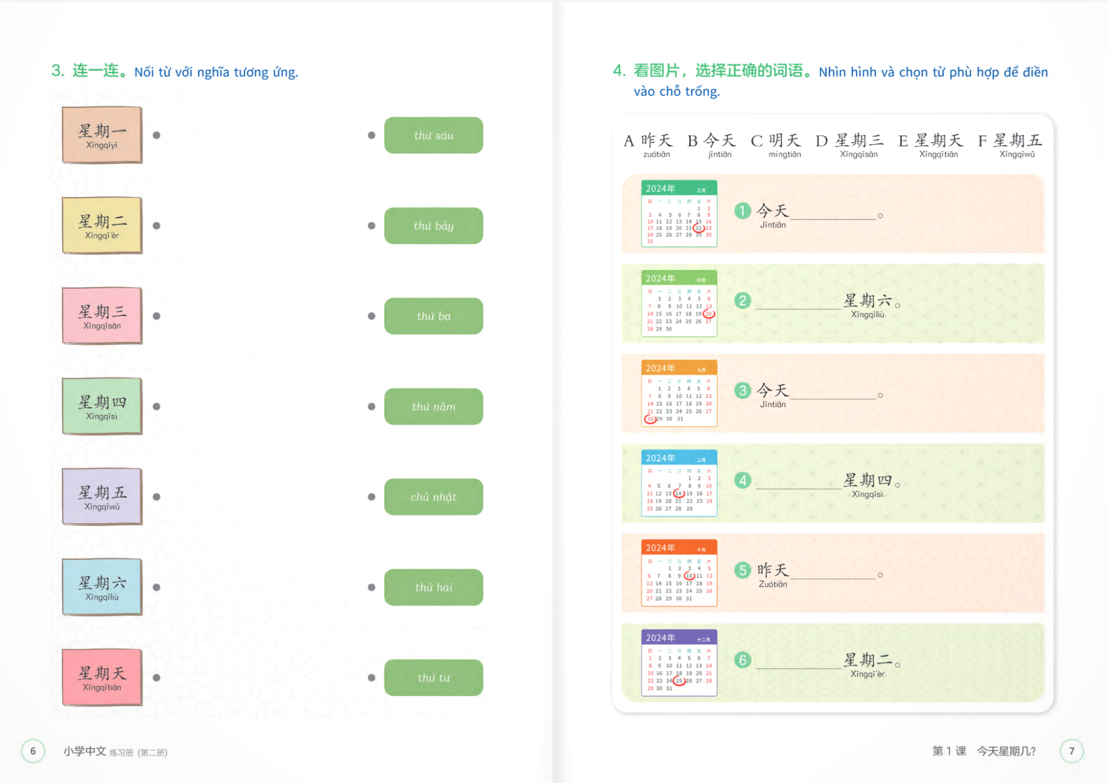The height and width of the screenshot is (783, 1108).
Task: Open the March 2024 calendar with 22 circled
Action: pyautogui.click(x=679, y=214)
